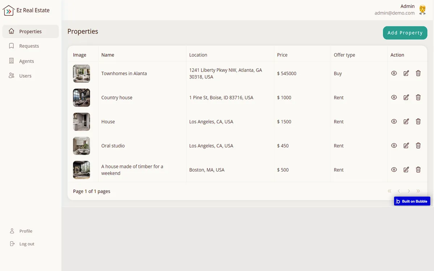Go to first page double-chevron
The width and height of the screenshot is (434, 271).
pos(390,191)
